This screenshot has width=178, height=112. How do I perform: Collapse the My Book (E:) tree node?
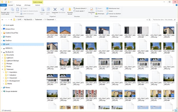click(x=1, y=52)
